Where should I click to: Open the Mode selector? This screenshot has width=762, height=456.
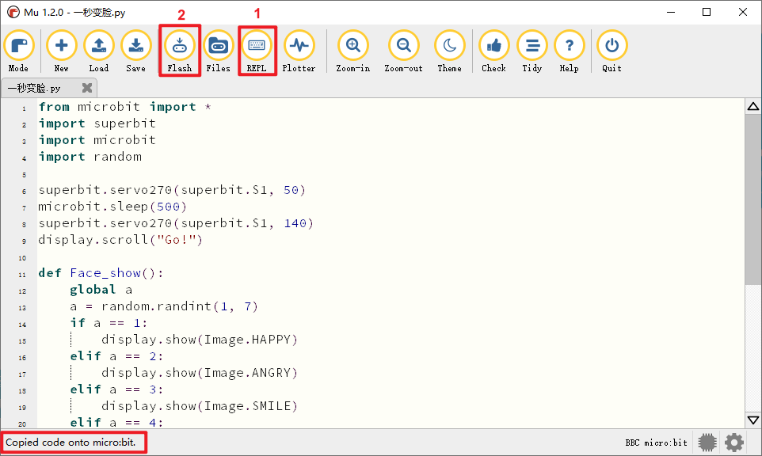[x=18, y=51]
